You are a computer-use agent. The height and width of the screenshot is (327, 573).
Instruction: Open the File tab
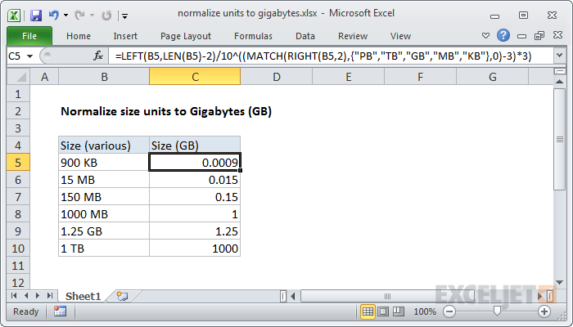[29, 36]
